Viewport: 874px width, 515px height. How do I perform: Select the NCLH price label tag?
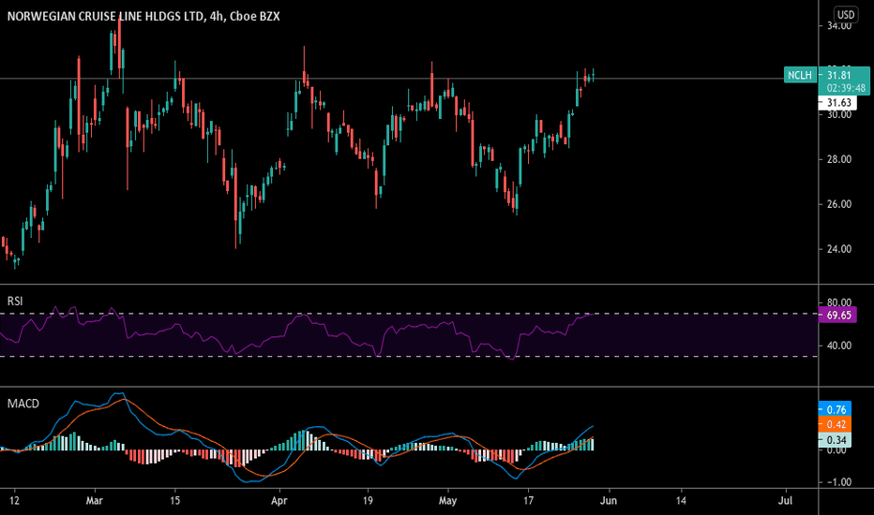click(x=800, y=75)
